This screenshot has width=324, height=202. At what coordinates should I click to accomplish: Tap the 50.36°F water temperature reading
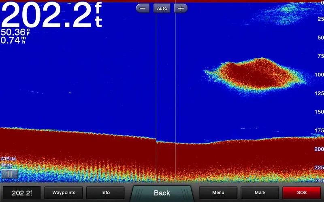[x=16, y=32]
